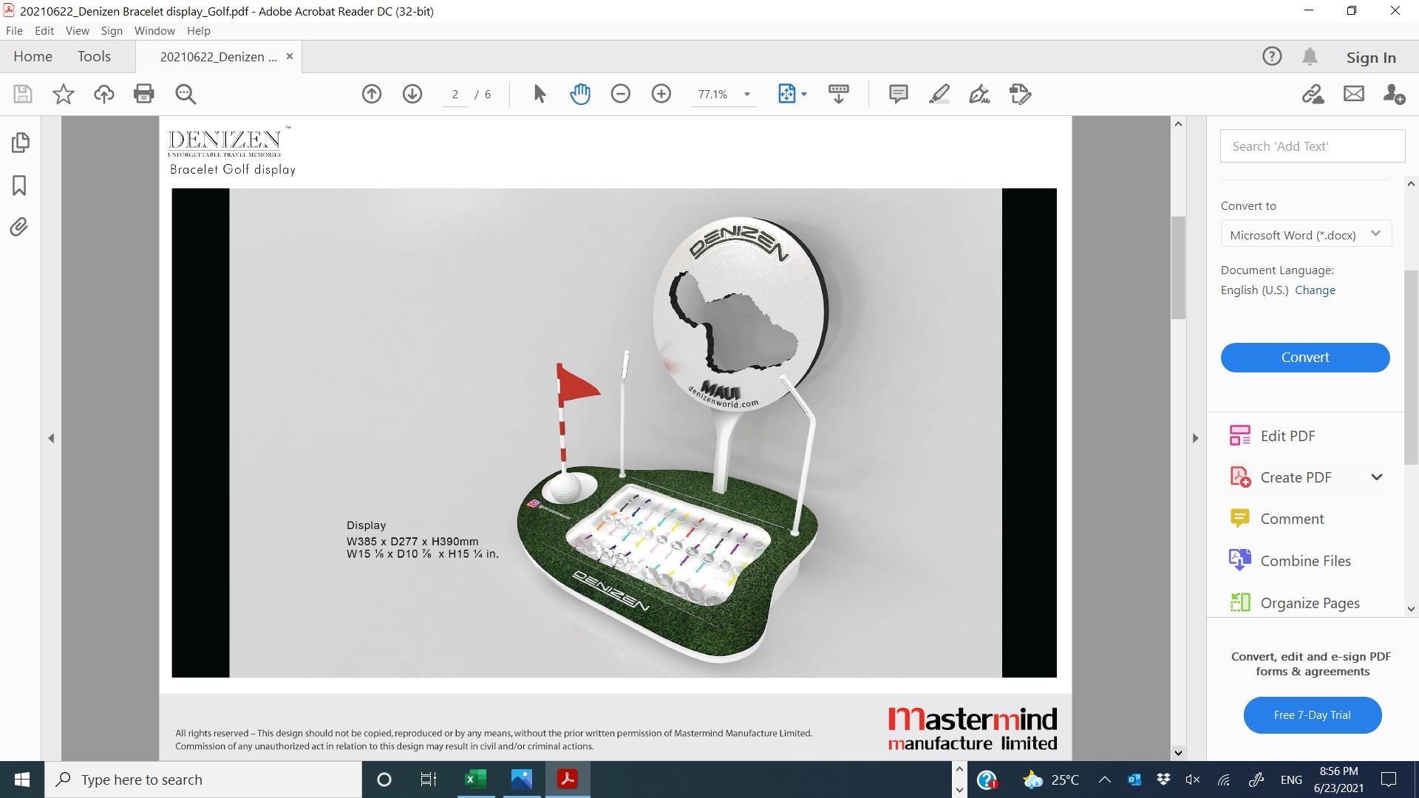The image size is (1419, 798).
Task: Open Page Thumbnails panel in sidebar
Action: pos(20,142)
